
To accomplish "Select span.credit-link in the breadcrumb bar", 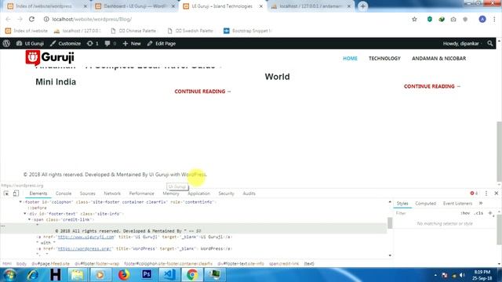I will tap(284, 263).
